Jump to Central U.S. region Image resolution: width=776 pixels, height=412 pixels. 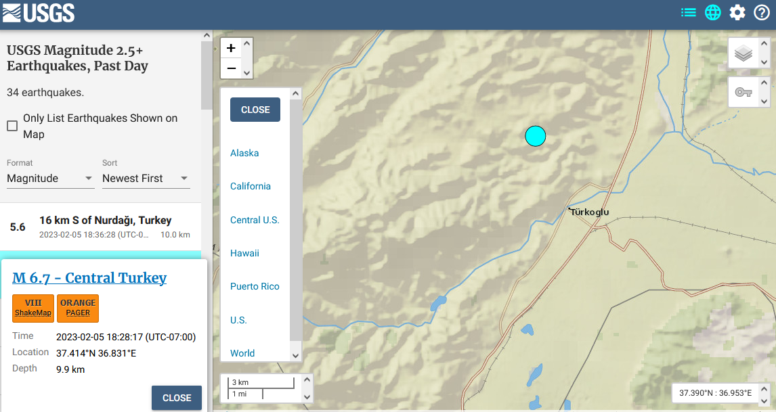pyautogui.click(x=255, y=220)
